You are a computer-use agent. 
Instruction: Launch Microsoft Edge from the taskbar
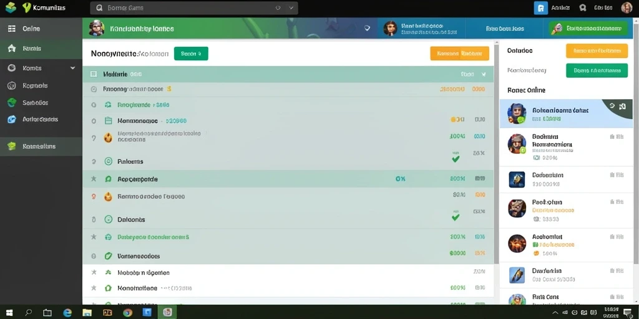[67, 313]
